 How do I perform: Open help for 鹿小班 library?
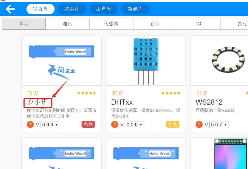[30, 125]
